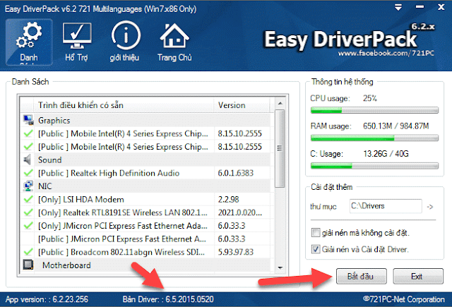The image size is (452, 307).
Task: Click the Version column header
Action: tap(242, 105)
